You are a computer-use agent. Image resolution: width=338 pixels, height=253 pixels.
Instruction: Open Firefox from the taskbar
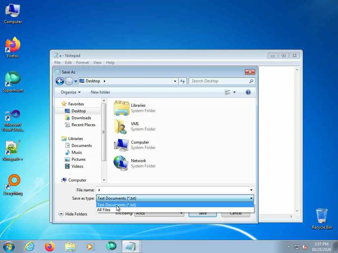50,246
